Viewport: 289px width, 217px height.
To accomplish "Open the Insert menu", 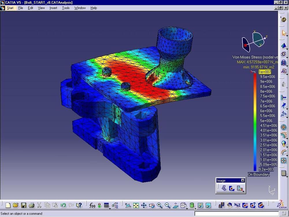I will coord(53,8).
